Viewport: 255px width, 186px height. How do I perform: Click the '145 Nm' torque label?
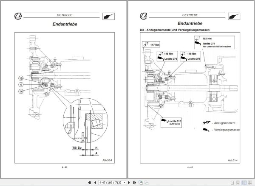click(169, 54)
